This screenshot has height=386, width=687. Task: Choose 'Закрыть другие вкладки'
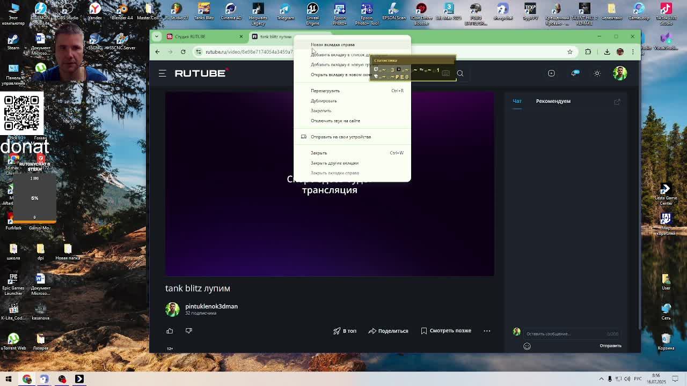point(352,163)
